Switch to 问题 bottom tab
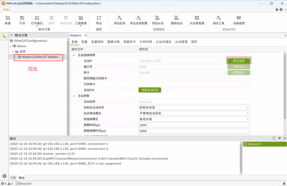Screen dimensions: 287x186 (13, 178)
